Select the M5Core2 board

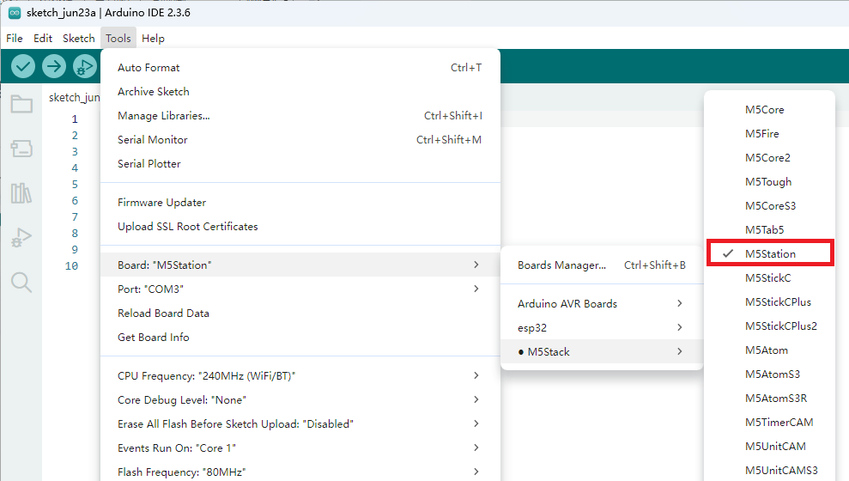769,158
